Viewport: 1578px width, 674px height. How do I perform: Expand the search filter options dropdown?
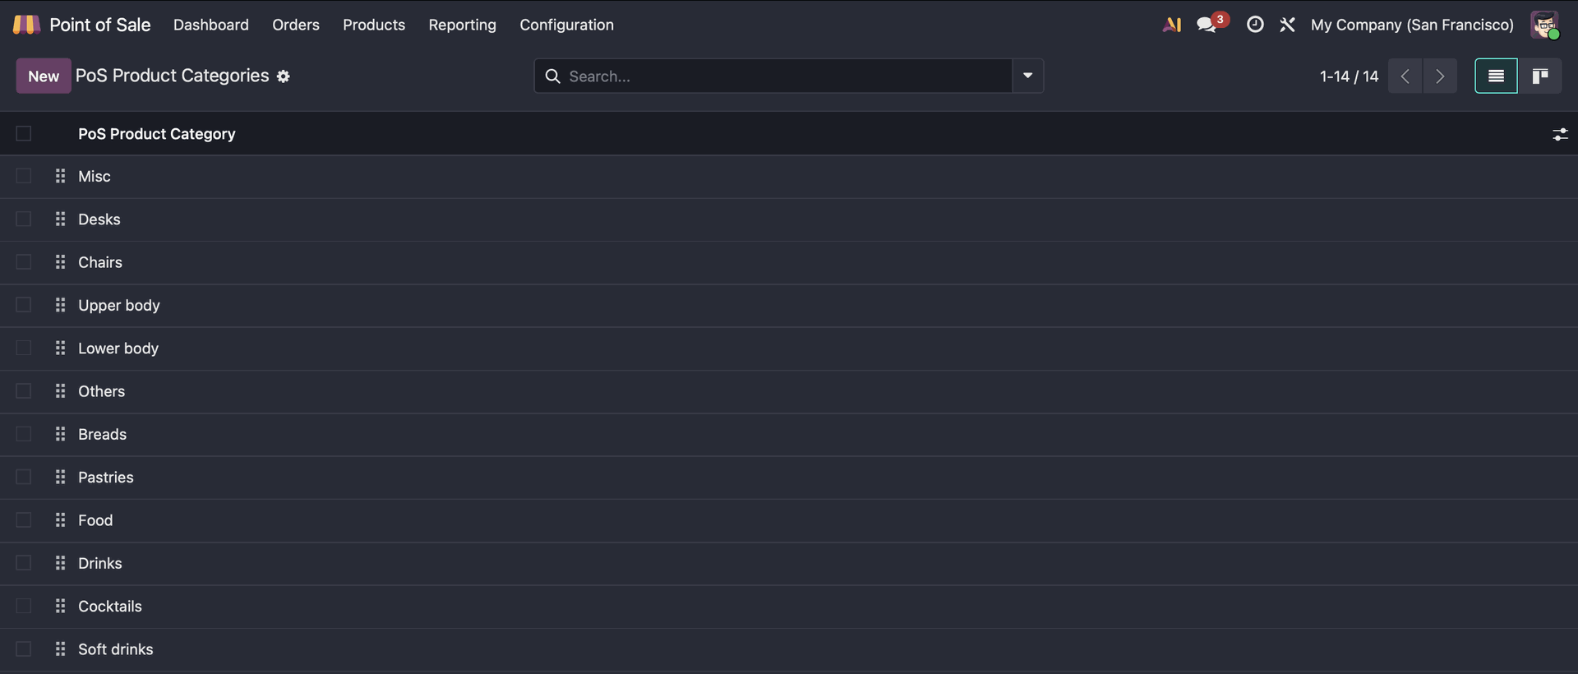(x=1027, y=76)
